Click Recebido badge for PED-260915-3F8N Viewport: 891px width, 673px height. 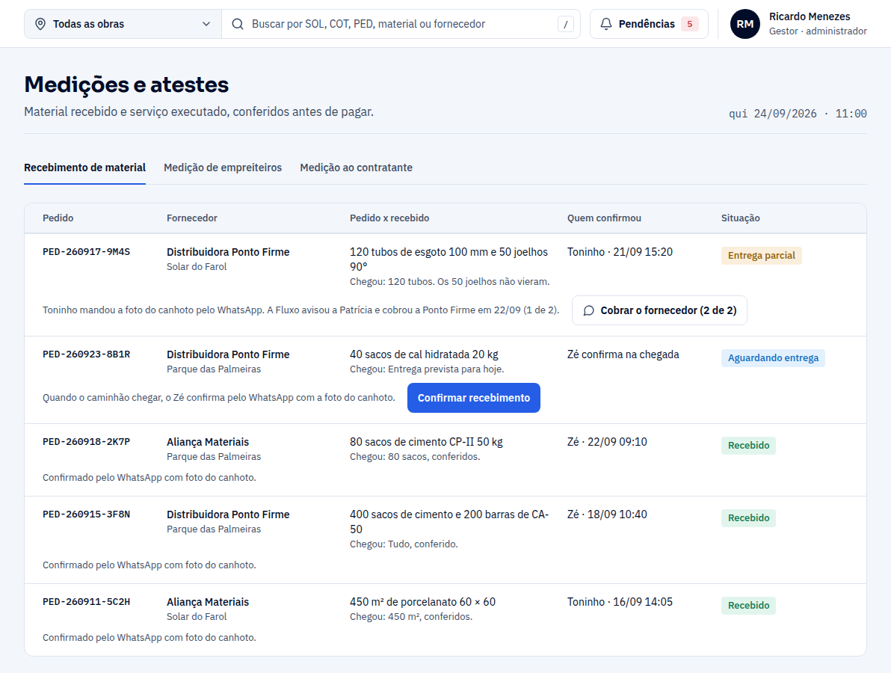(748, 518)
